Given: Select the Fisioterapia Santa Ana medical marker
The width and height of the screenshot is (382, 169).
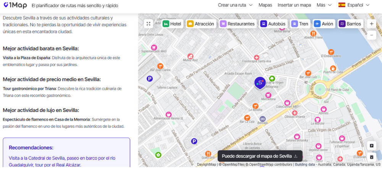Looking at the screenshot, I should (x=256, y=57).
